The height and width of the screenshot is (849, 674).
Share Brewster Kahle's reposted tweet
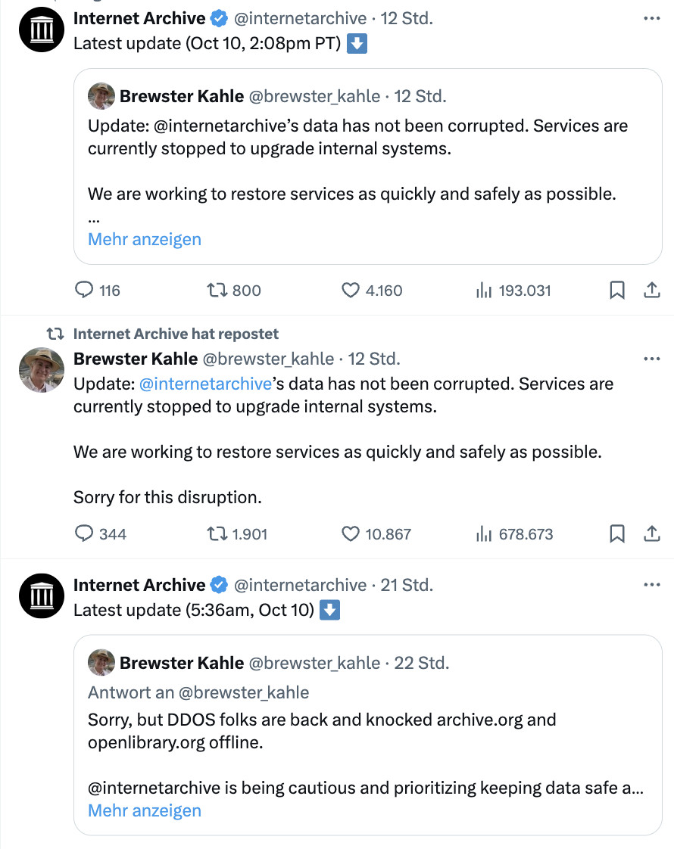[x=652, y=533]
